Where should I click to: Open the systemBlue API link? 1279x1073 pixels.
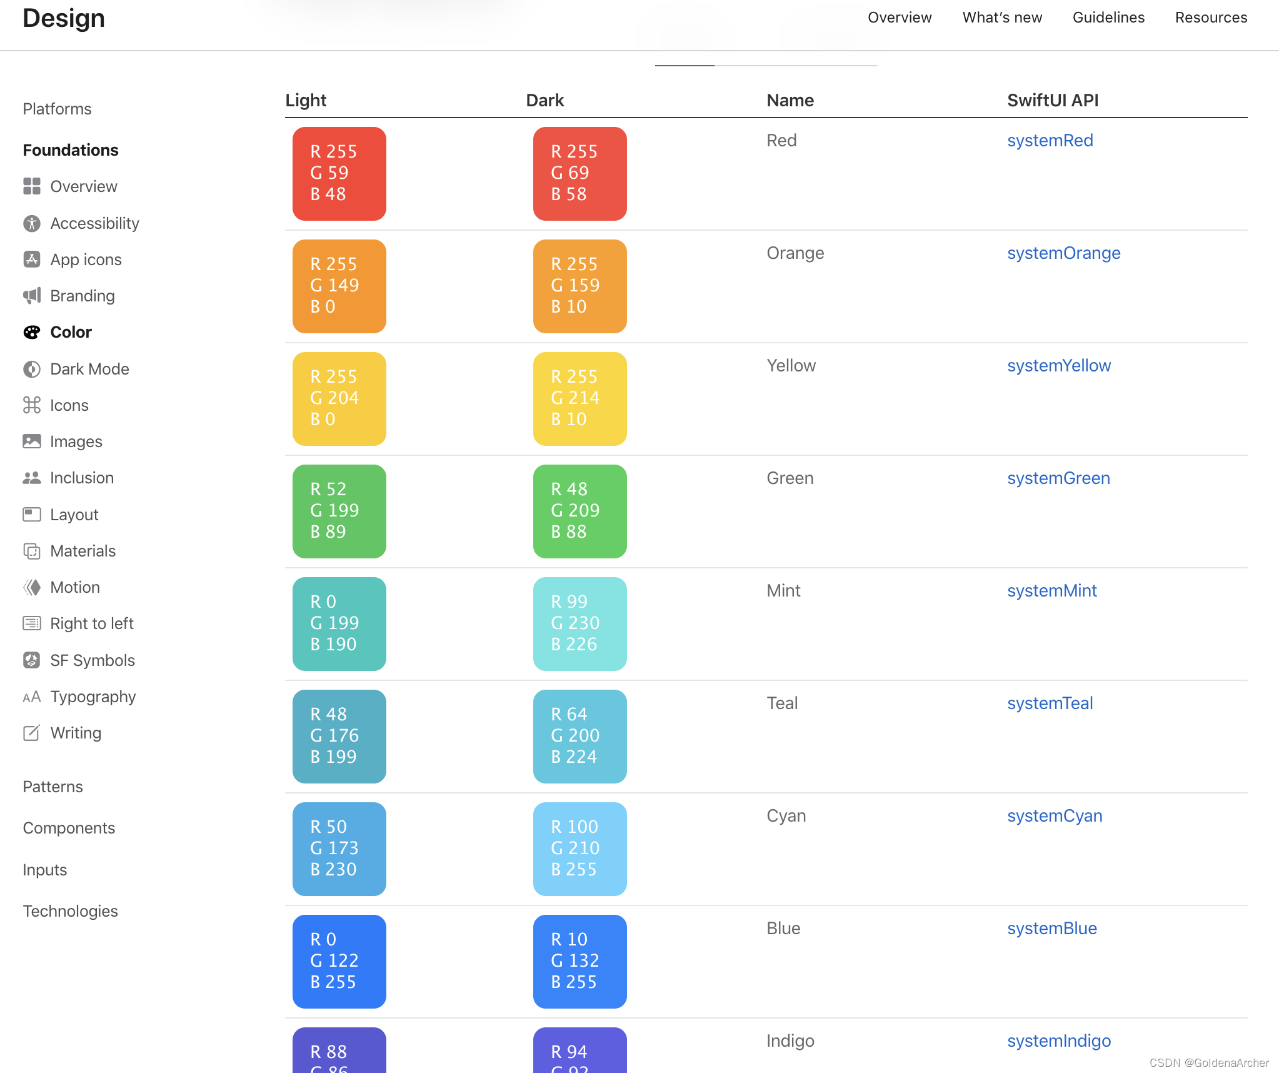(x=1052, y=929)
